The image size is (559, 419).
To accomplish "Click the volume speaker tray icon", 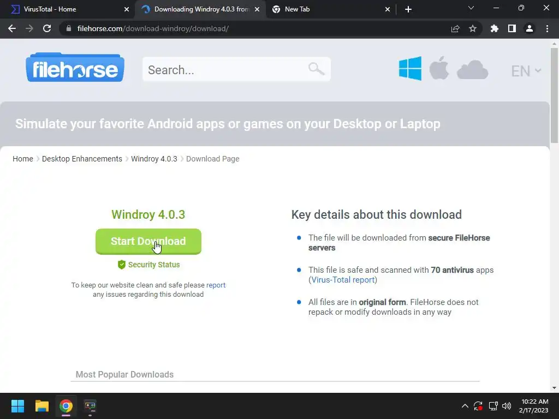I will click(x=506, y=406).
